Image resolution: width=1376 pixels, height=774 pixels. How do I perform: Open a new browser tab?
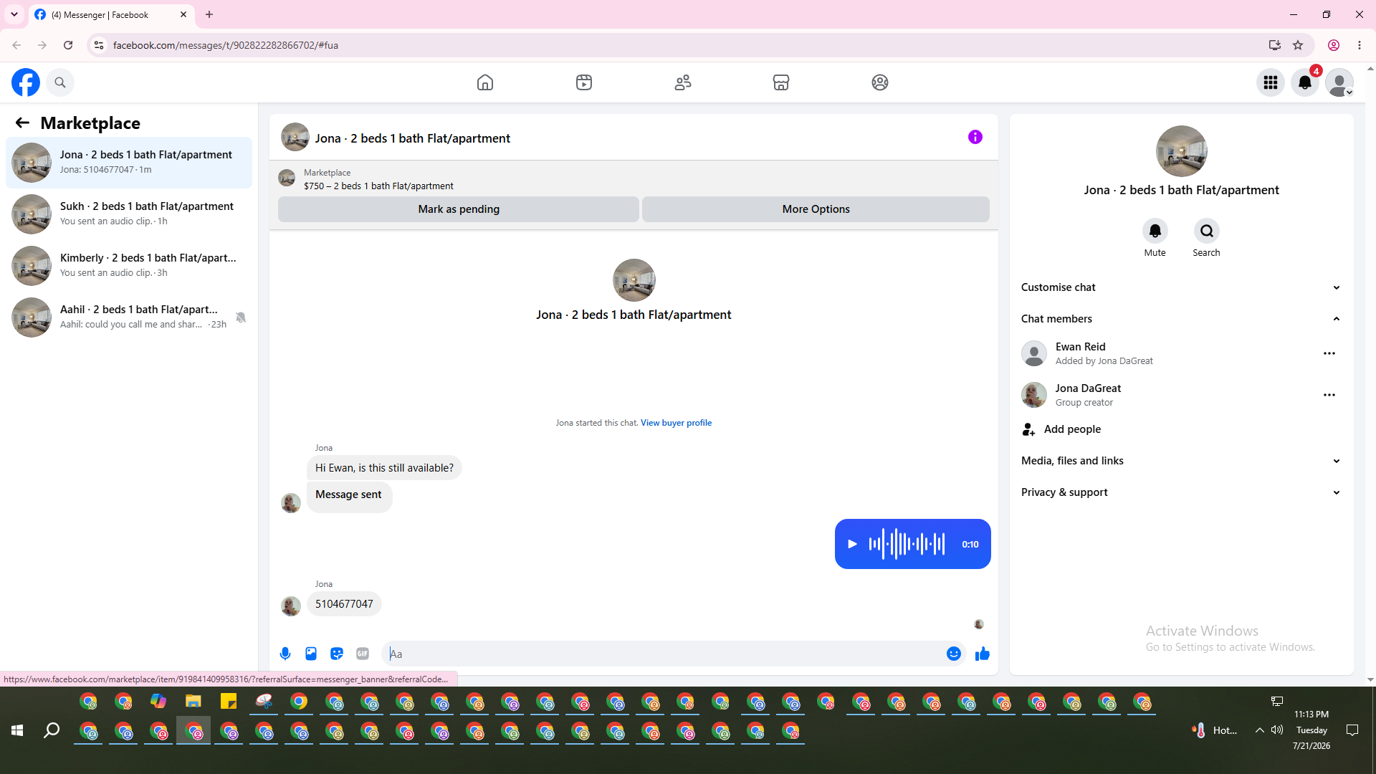[x=209, y=14]
